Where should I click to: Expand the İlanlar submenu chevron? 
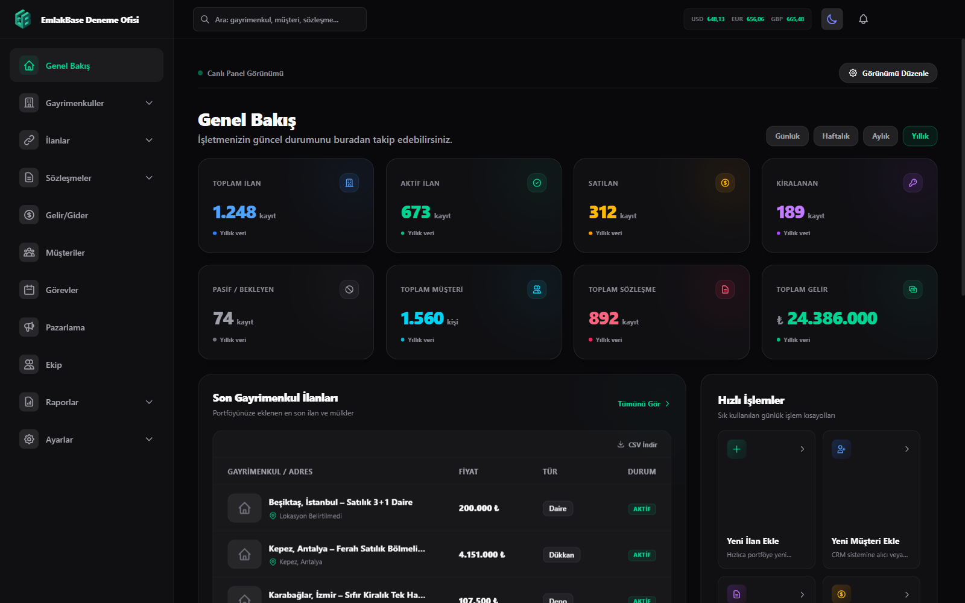(x=149, y=140)
